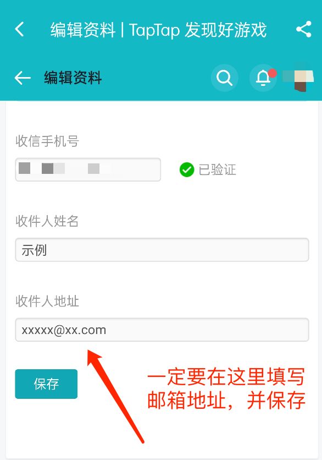Open search with the magnifier icon
322x460 pixels.
pos(224,78)
